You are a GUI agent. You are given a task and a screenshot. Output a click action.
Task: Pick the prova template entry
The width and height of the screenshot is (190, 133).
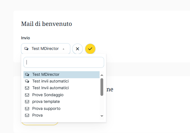tap(46, 102)
